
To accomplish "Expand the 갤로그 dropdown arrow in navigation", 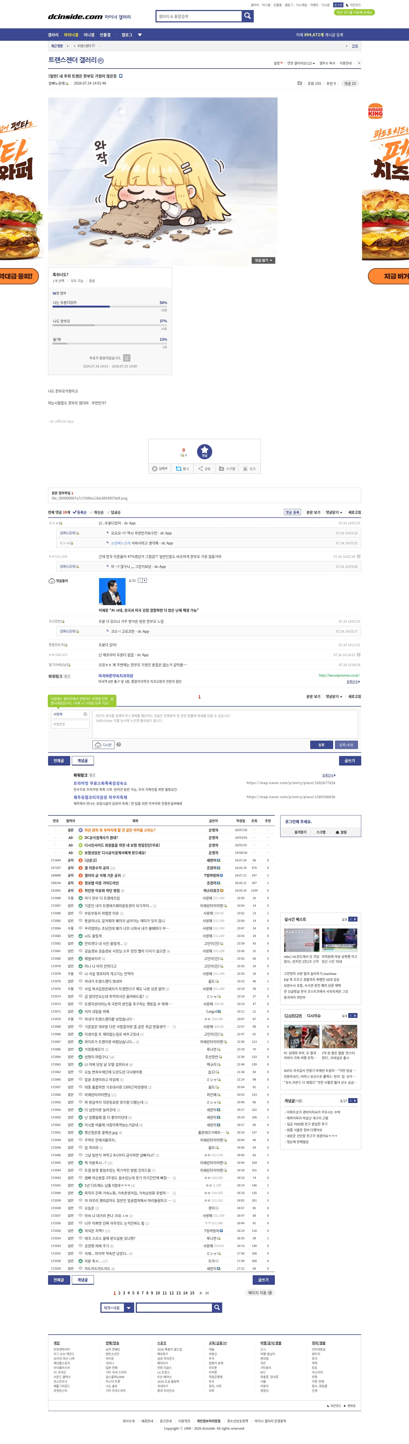I will (x=140, y=35).
